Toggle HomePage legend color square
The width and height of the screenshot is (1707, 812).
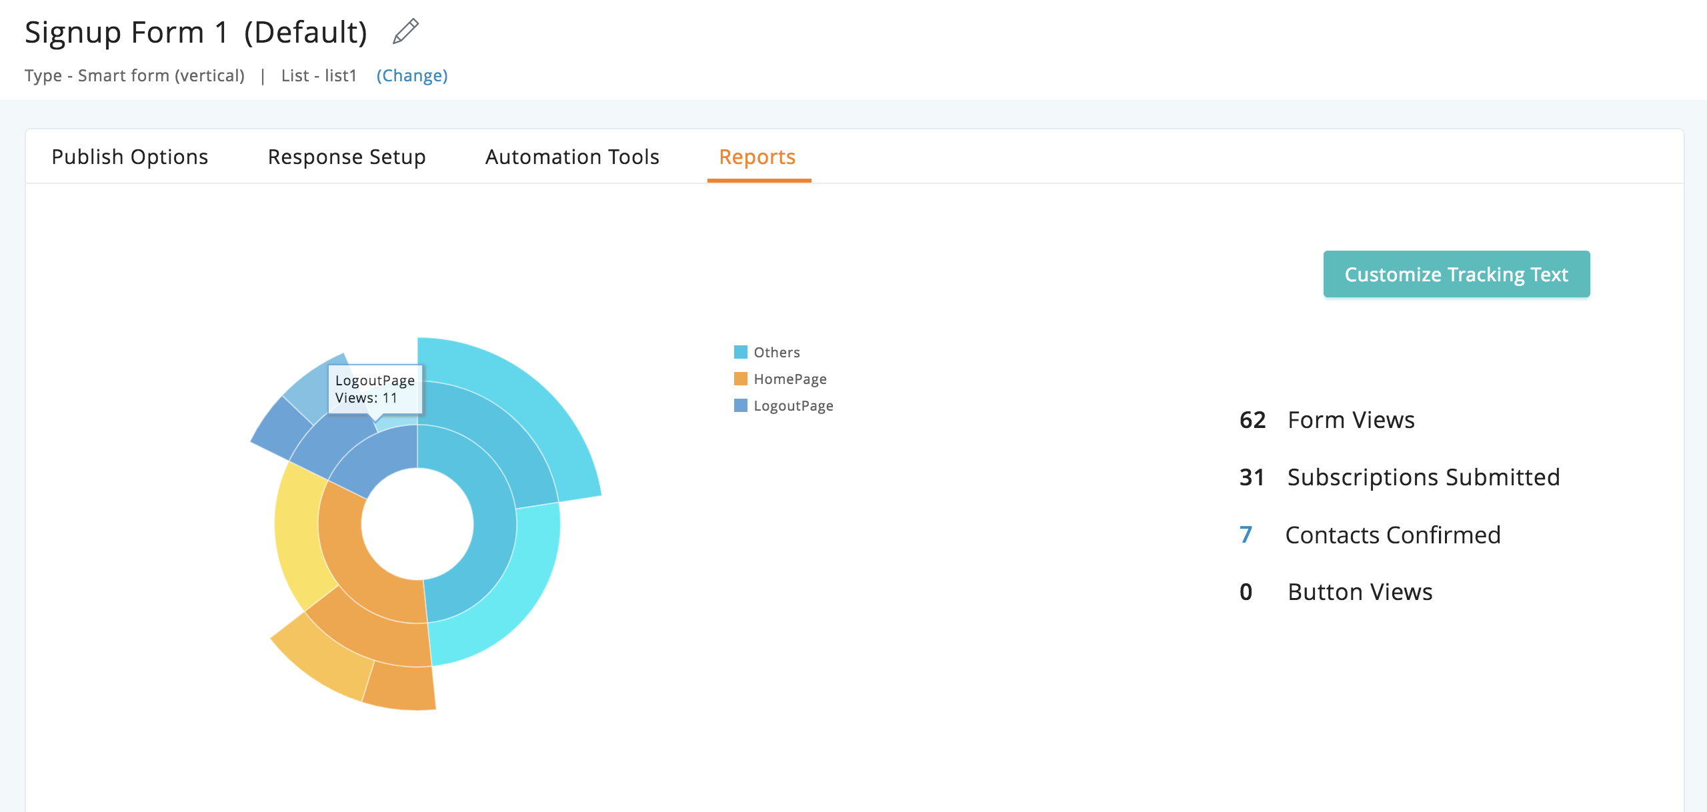(740, 379)
